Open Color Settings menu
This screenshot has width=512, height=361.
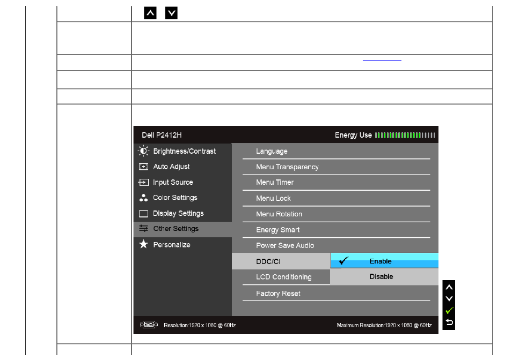pos(182,198)
